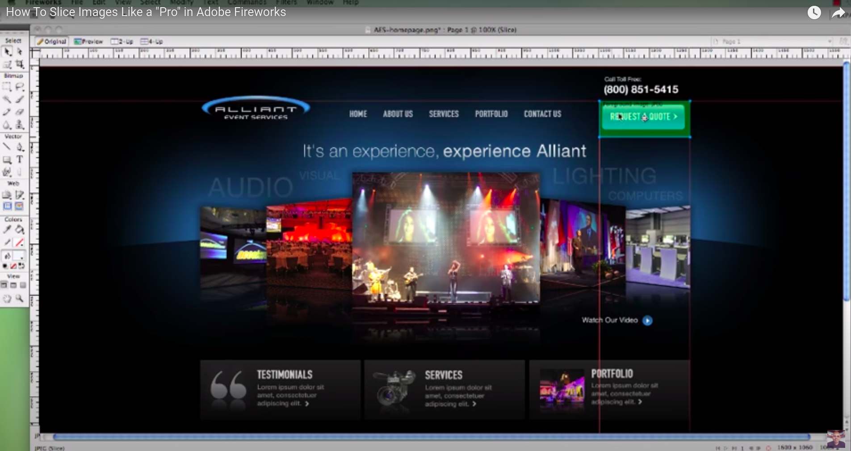Switch to the Original view tab
This screenshot has width=851, height=451.
(52, 41)
